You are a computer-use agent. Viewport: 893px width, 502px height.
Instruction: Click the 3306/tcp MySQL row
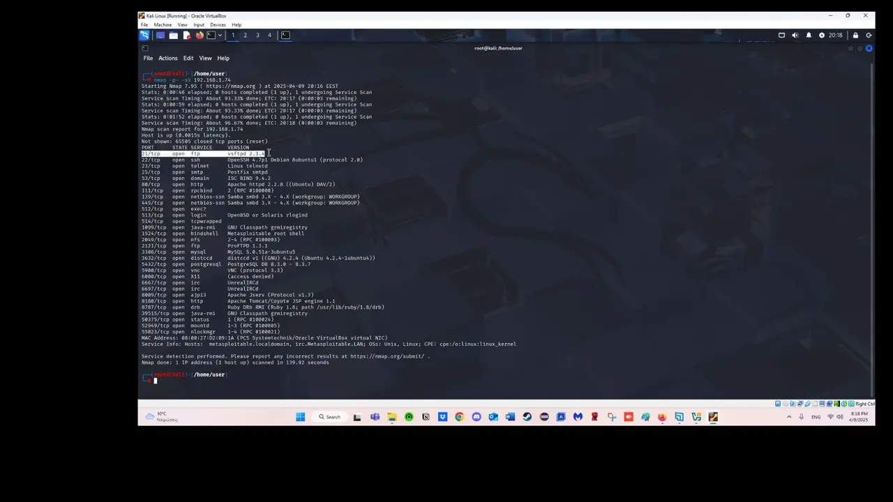pos(218,252)
